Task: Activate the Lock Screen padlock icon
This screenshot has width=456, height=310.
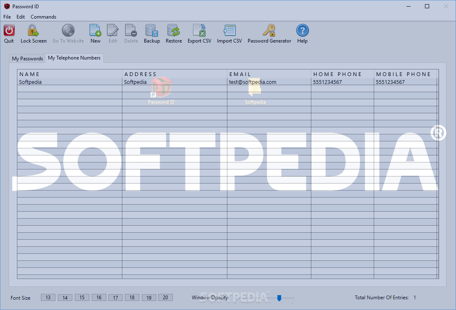Action: point(33,30)
